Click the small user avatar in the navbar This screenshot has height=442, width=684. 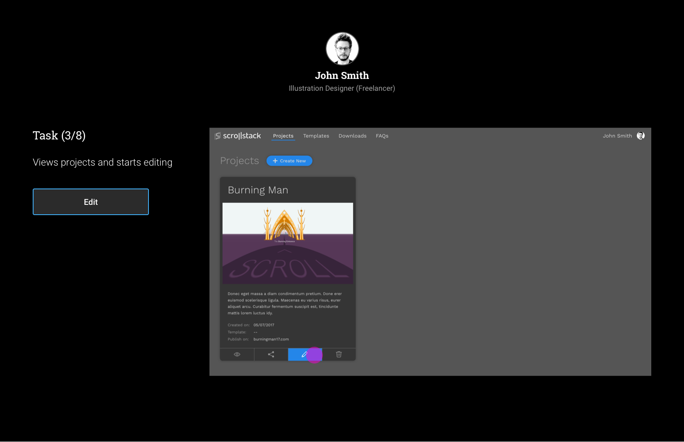pyautogui.click(x=641, y=136)
